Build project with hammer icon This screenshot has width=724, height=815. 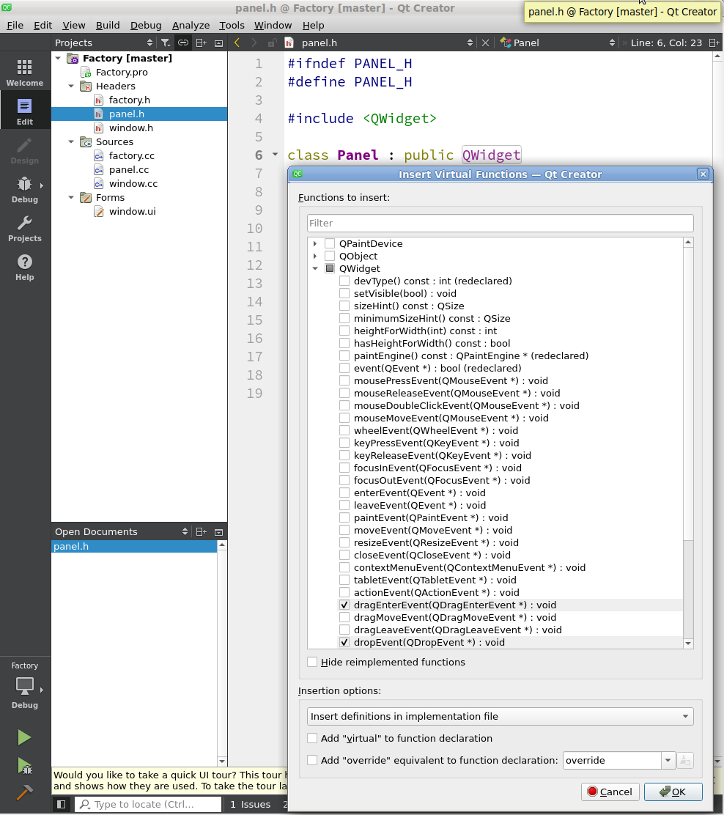[x=24, y=792]
